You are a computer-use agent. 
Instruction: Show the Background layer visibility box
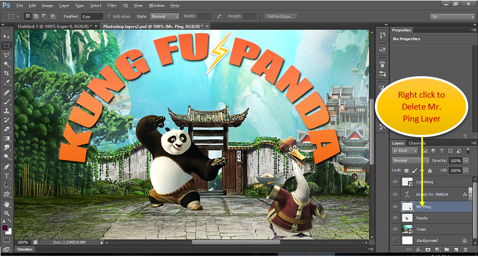tap(395, 240)
